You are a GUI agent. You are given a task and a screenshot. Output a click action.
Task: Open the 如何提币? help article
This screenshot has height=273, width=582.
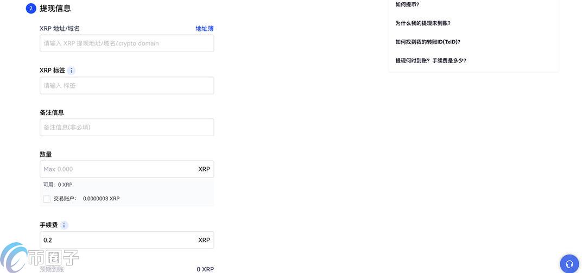[407, 5]
